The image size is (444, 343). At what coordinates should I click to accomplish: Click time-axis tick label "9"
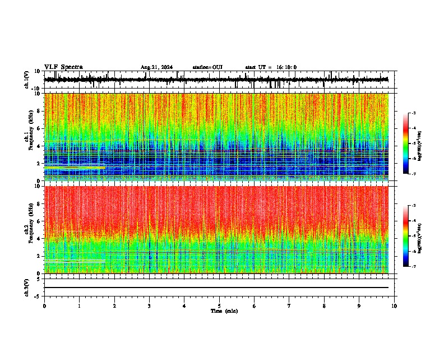tap(359, 306)
